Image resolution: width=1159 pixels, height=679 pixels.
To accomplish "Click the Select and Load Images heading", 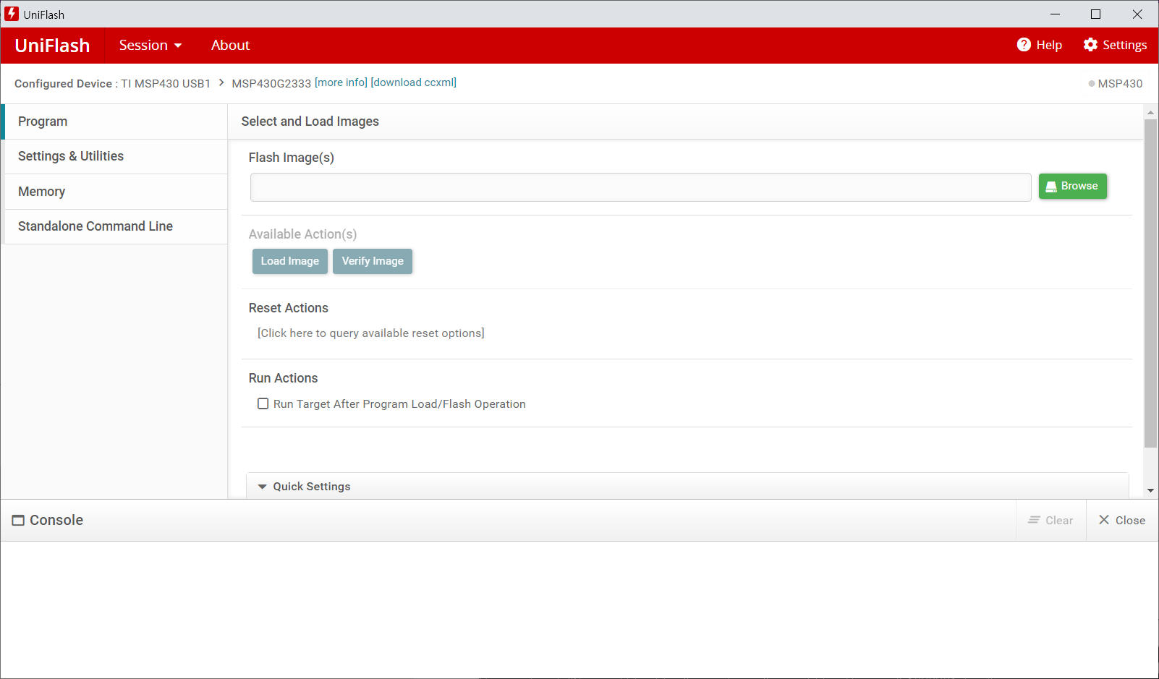I will pos(310,121).
